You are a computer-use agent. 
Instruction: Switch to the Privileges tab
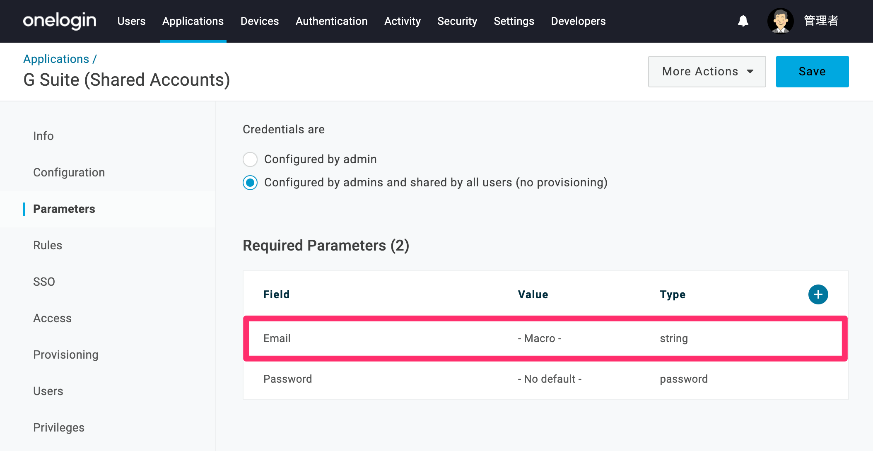[59, 427]
